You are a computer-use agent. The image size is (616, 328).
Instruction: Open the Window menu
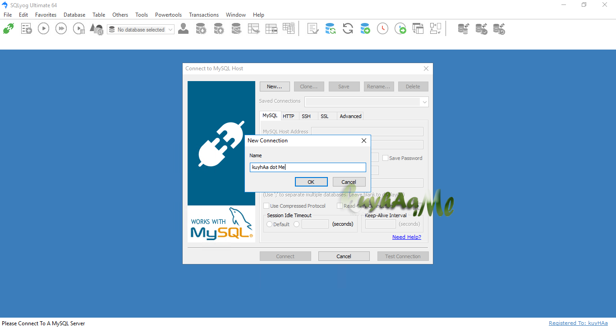click(236, 15)
